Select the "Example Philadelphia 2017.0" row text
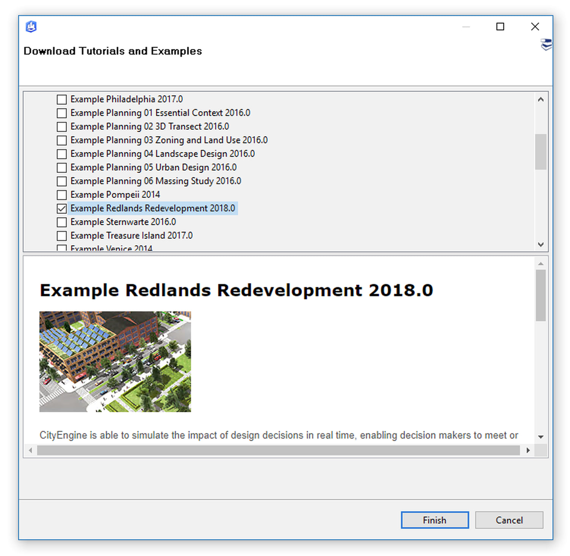Viewport: 570px width, 556px height. 127,99
